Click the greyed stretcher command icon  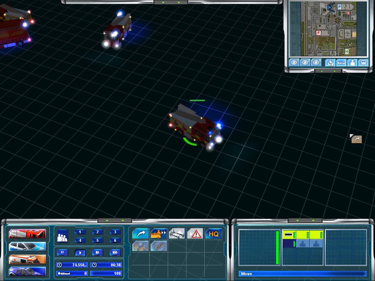[177, 233]
